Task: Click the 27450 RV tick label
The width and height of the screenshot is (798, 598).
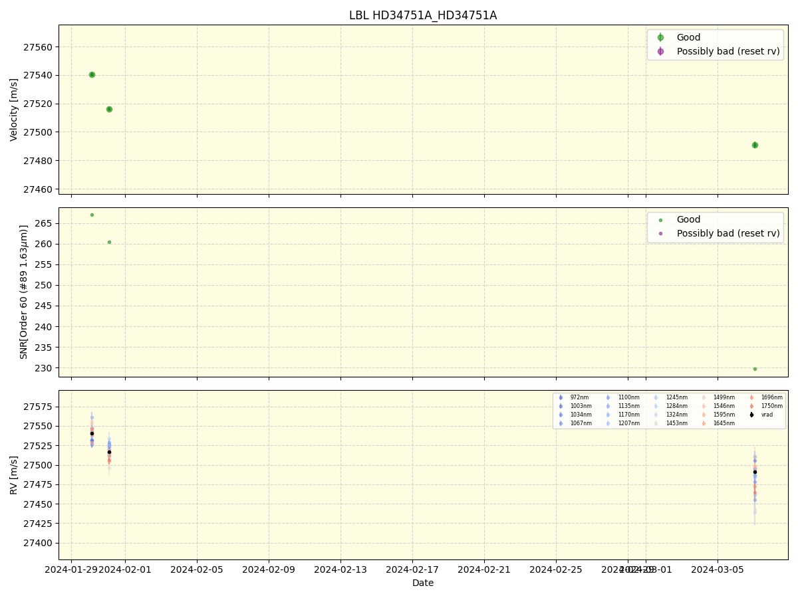Action: point(39,504)
